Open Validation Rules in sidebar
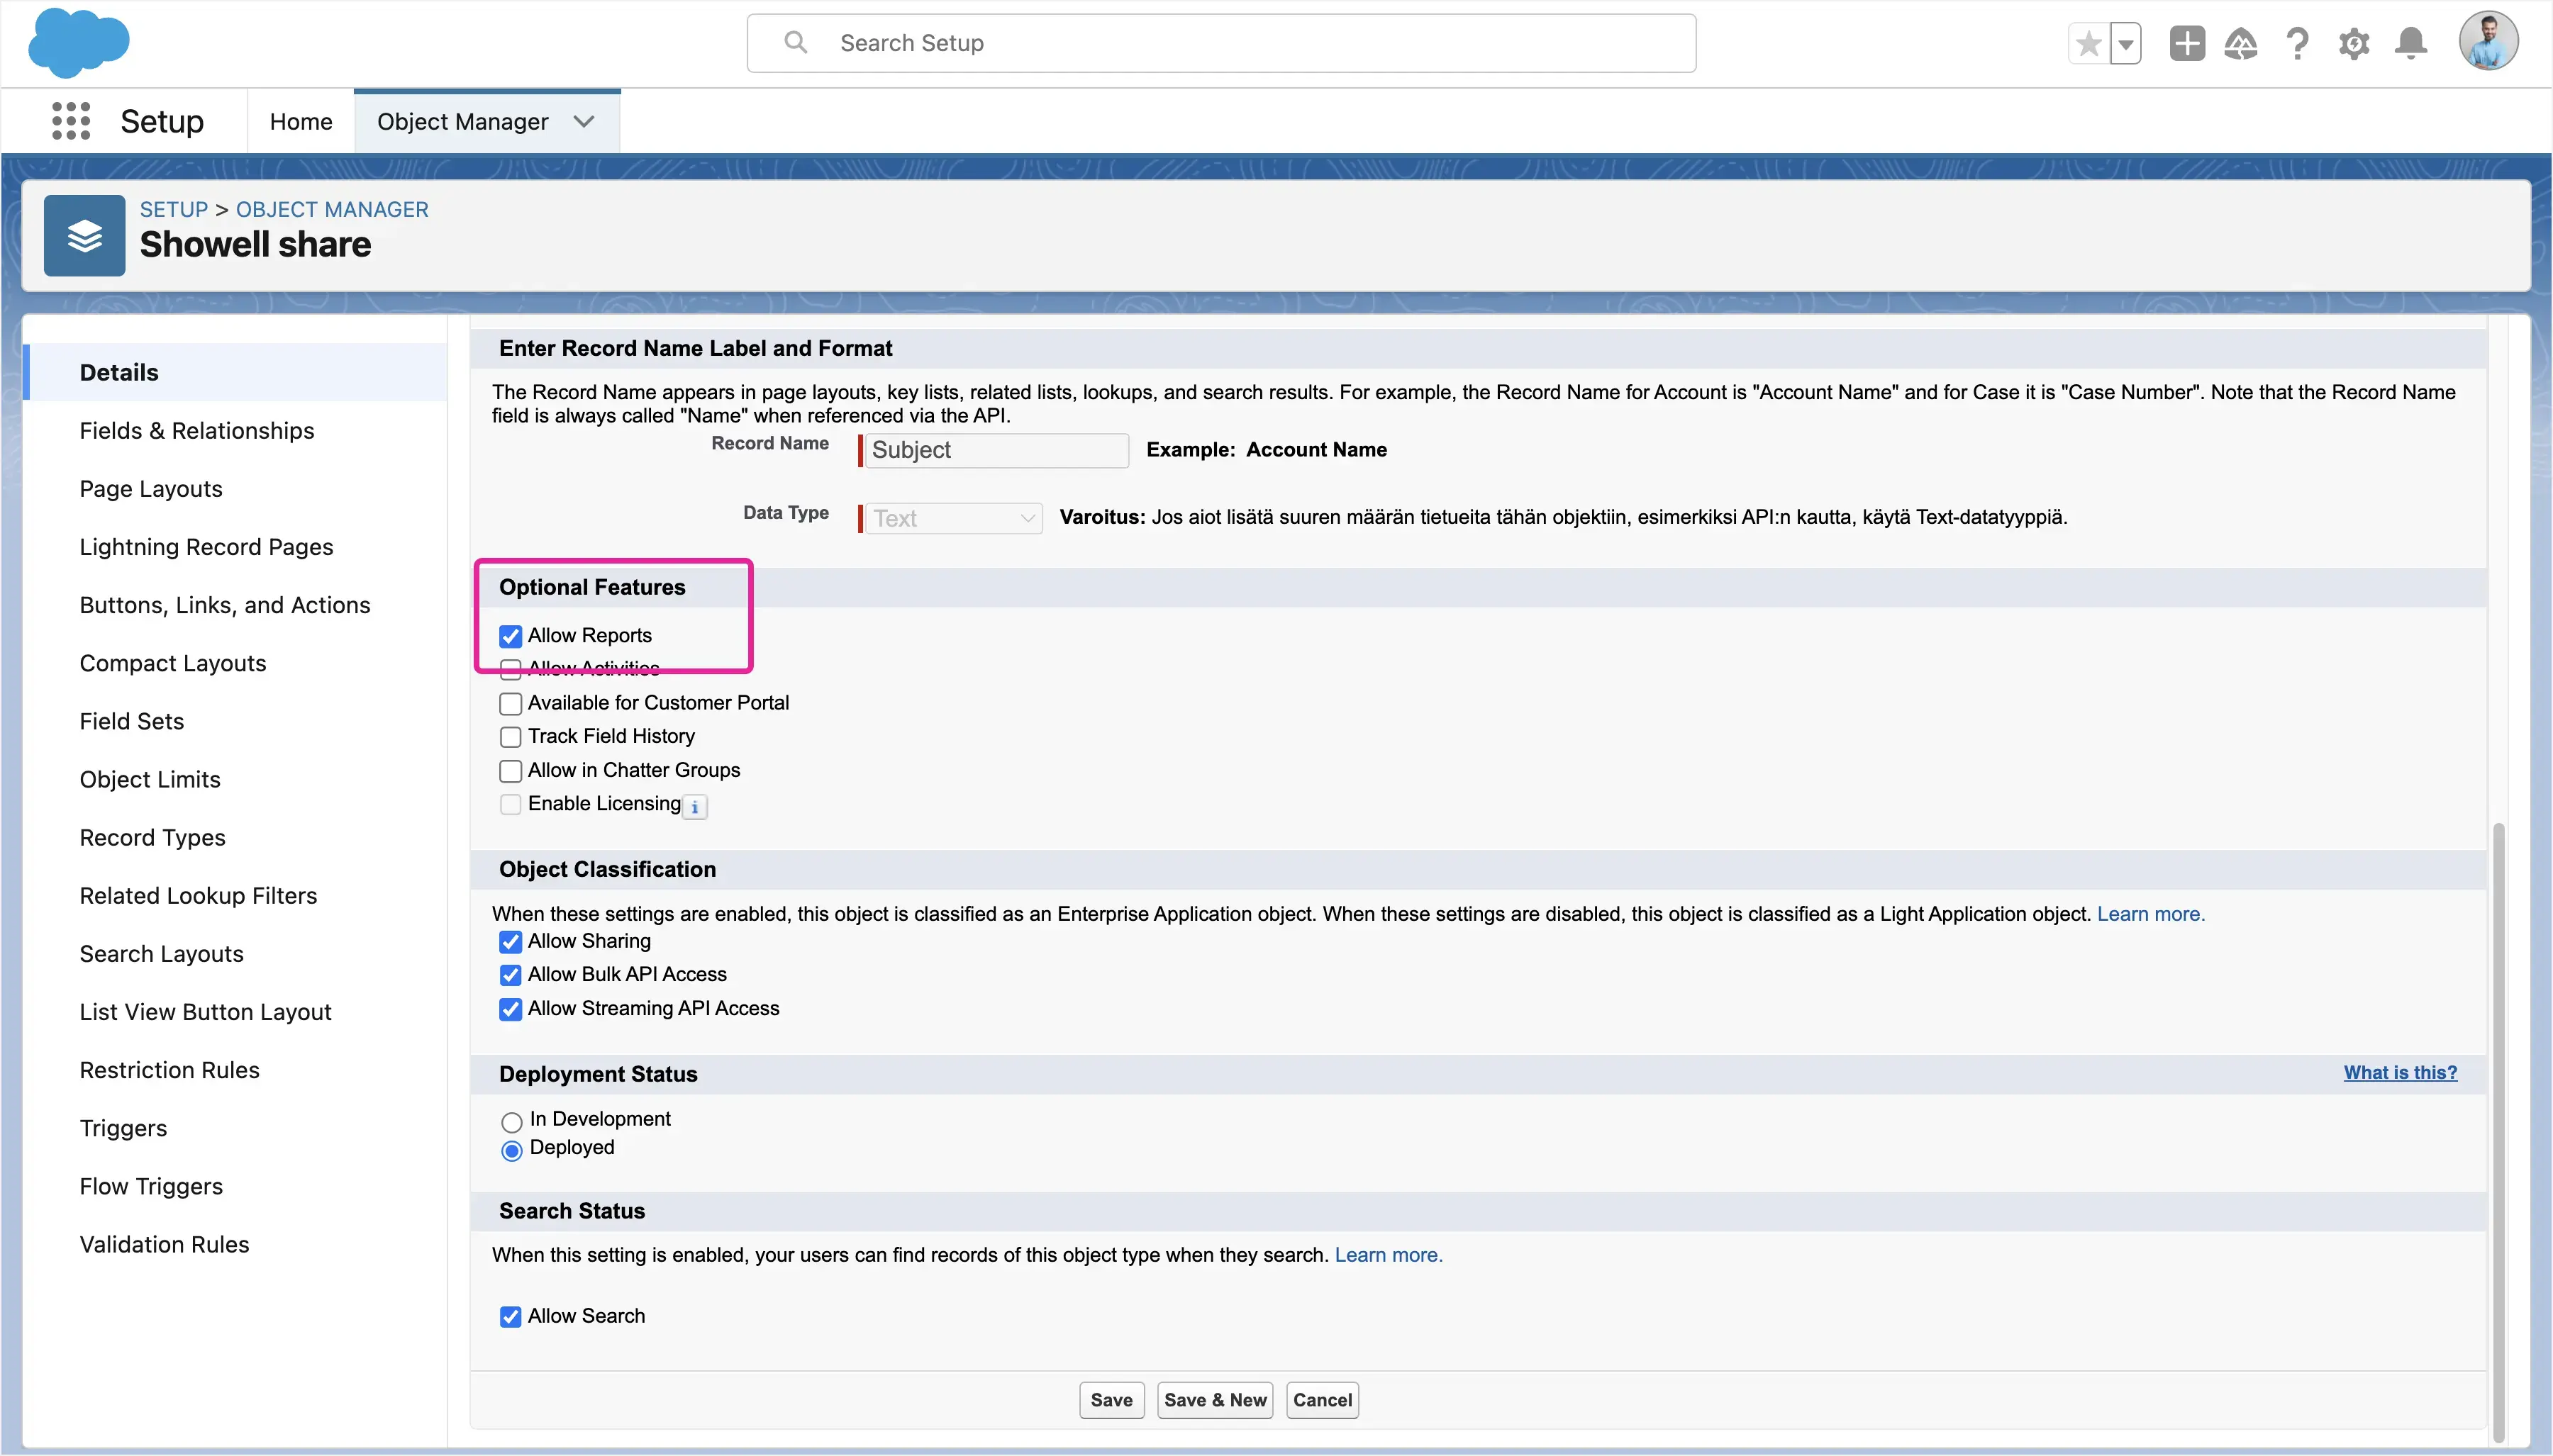The height and width of the screenshot is (1456, 2553). 165,1244
